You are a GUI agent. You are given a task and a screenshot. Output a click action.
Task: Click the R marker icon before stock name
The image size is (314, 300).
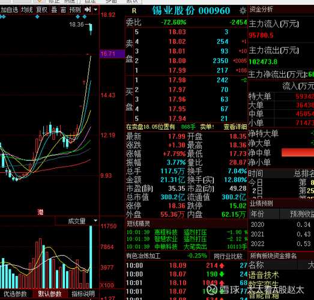134,11
